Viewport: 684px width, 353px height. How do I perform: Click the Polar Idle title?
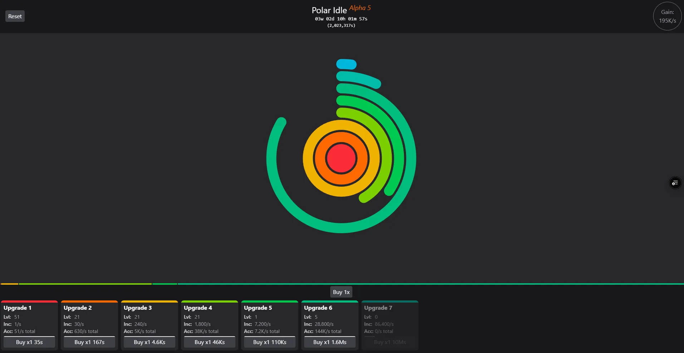(329, 10)
